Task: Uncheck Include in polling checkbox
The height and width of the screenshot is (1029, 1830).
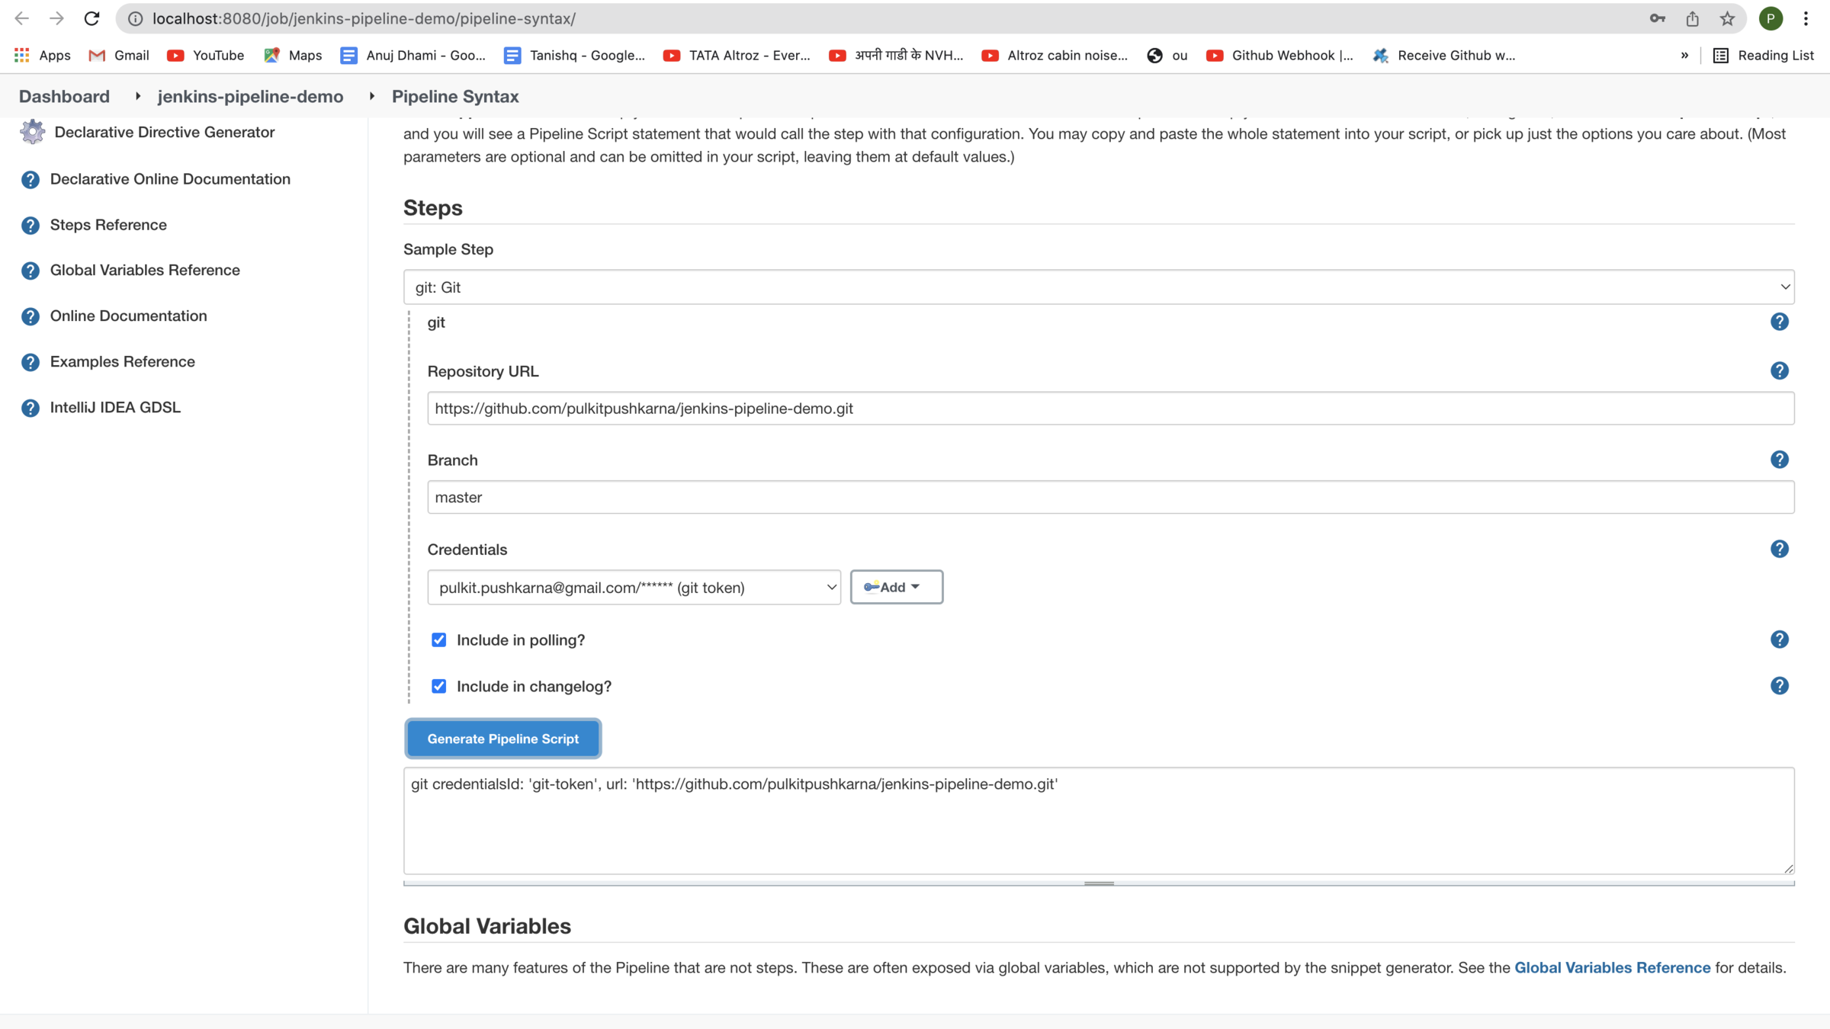Action: pos(438,640)
